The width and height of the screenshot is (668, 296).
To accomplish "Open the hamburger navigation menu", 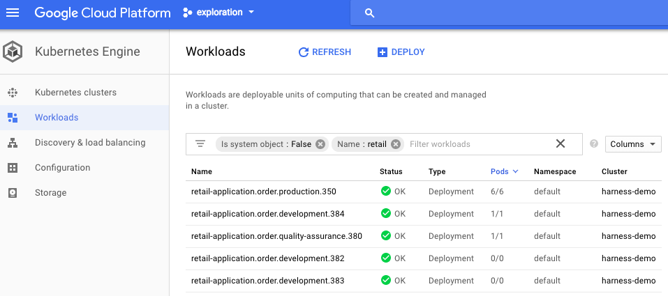I will 13,13.
